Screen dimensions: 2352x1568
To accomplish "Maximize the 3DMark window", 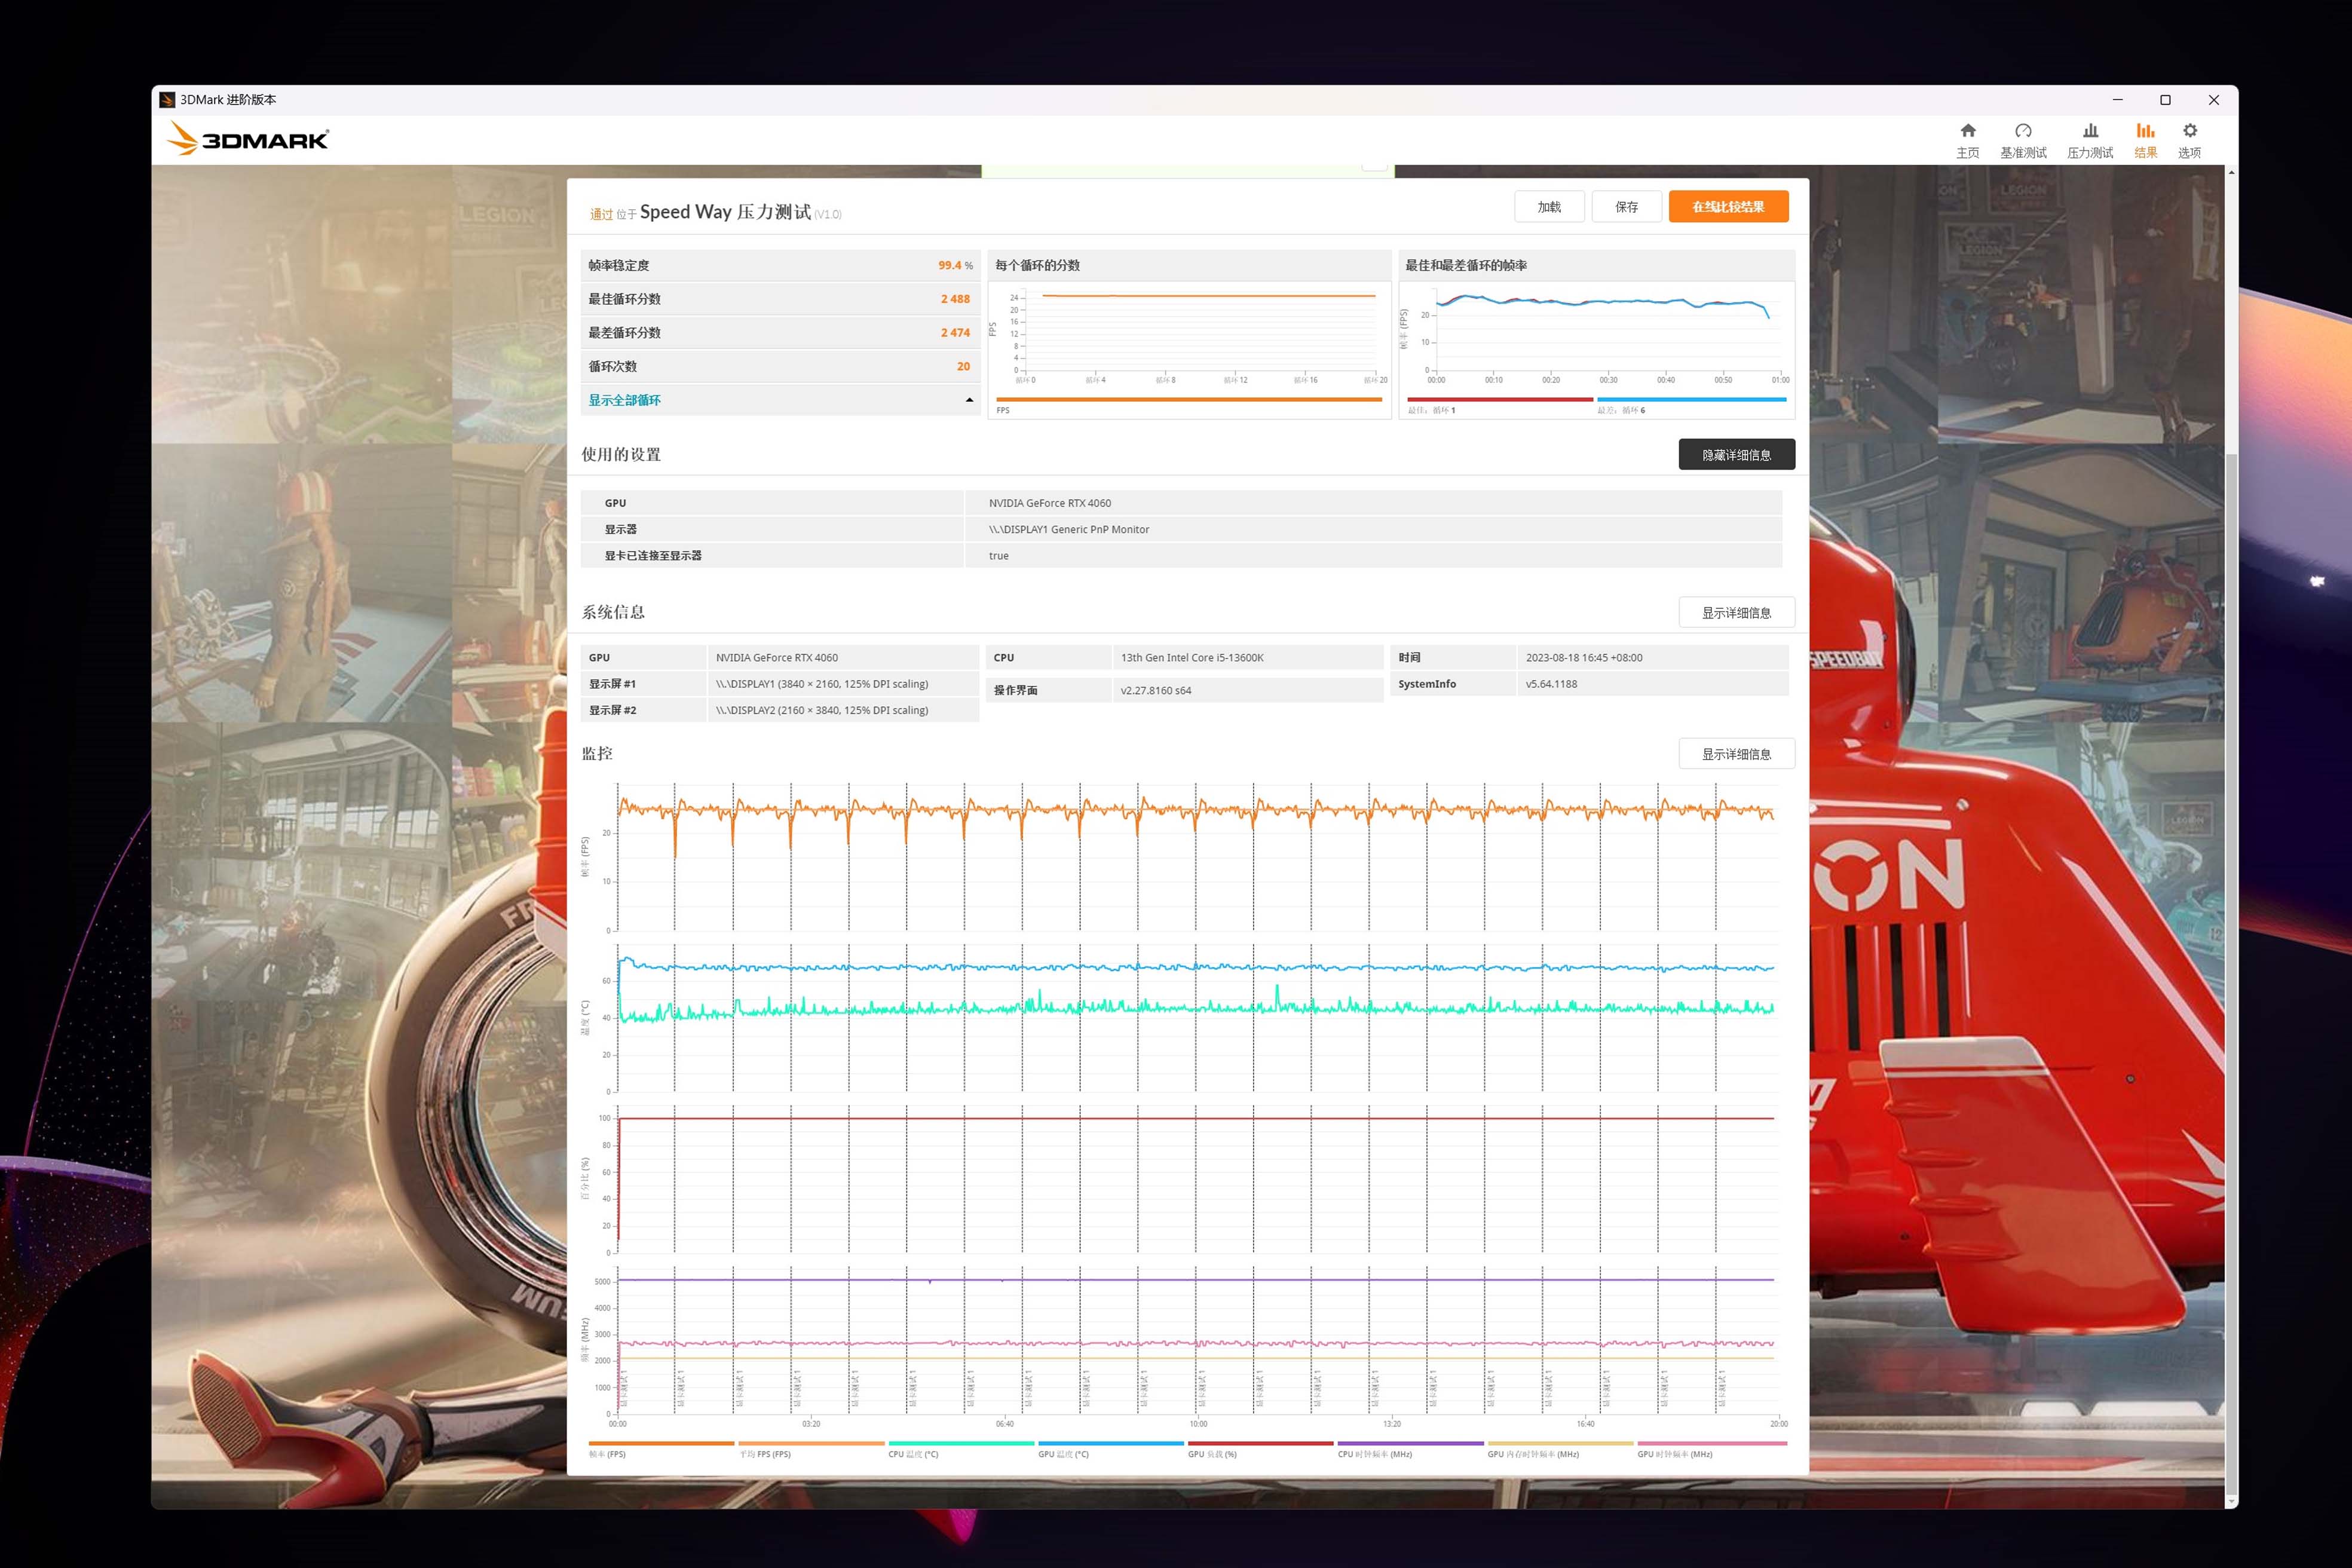I will click(x=2165, y=100).
